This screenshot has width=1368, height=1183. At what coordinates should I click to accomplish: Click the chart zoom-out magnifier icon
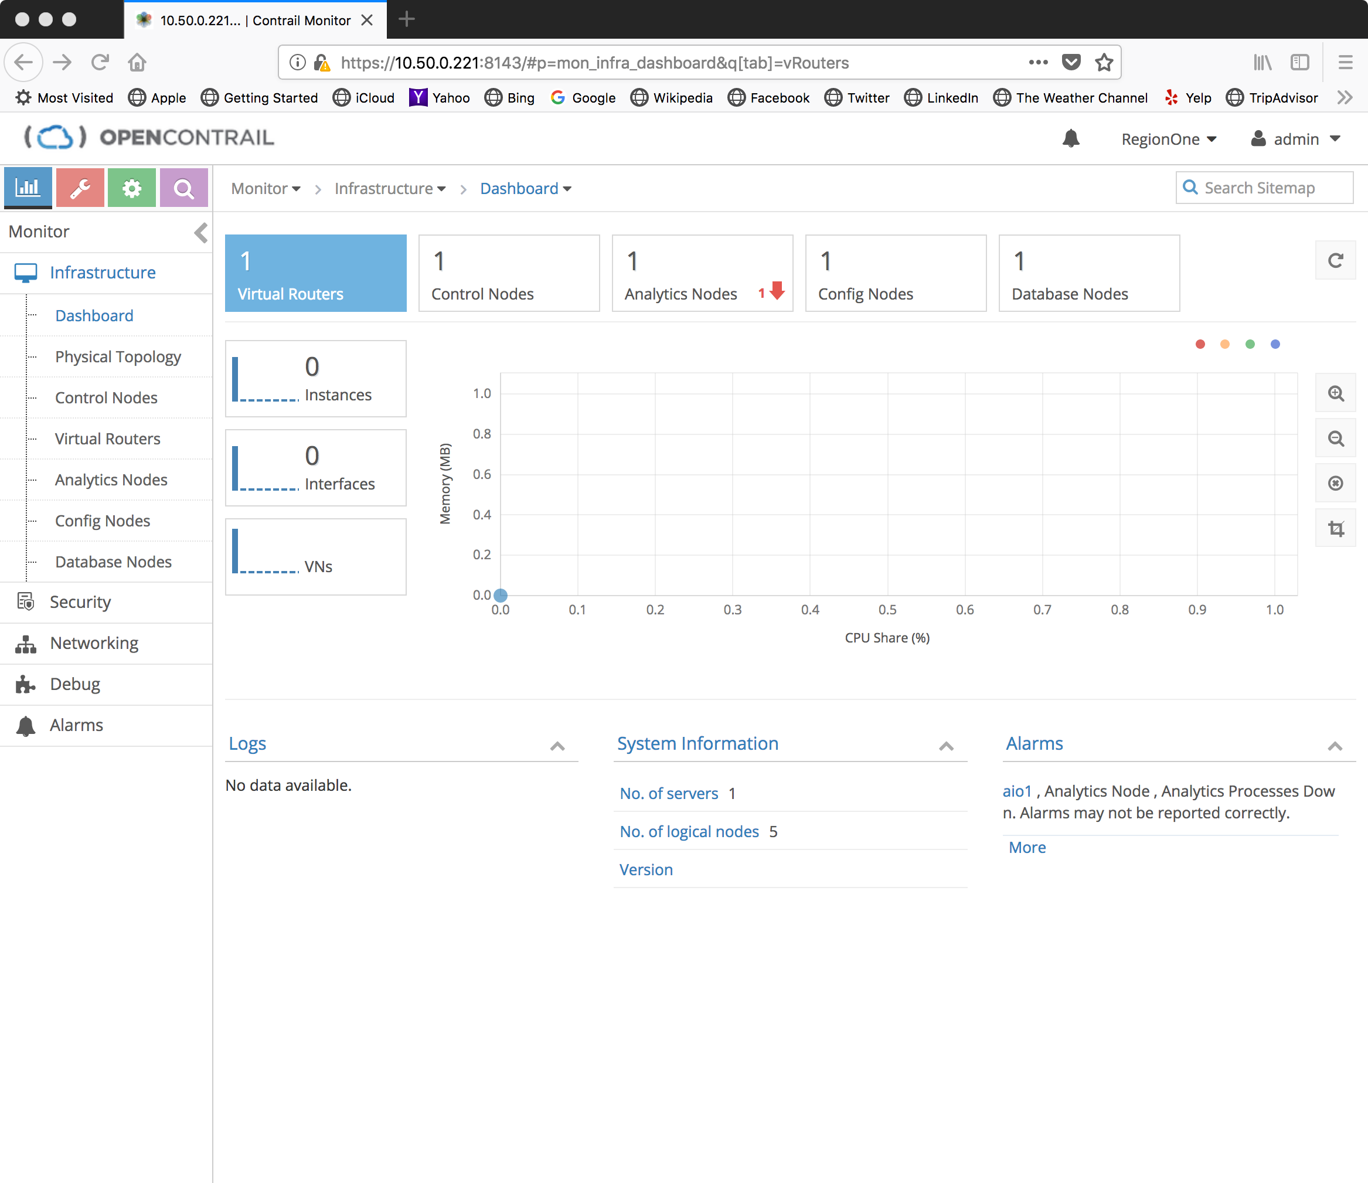click(1336, 438)
